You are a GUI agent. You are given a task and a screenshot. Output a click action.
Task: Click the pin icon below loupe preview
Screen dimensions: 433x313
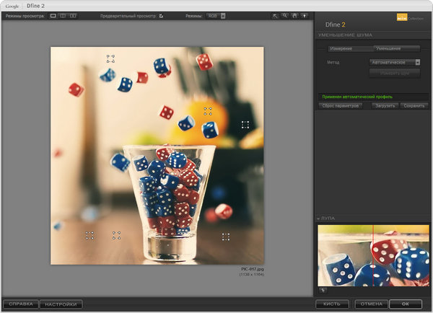(x=323, y=290)
